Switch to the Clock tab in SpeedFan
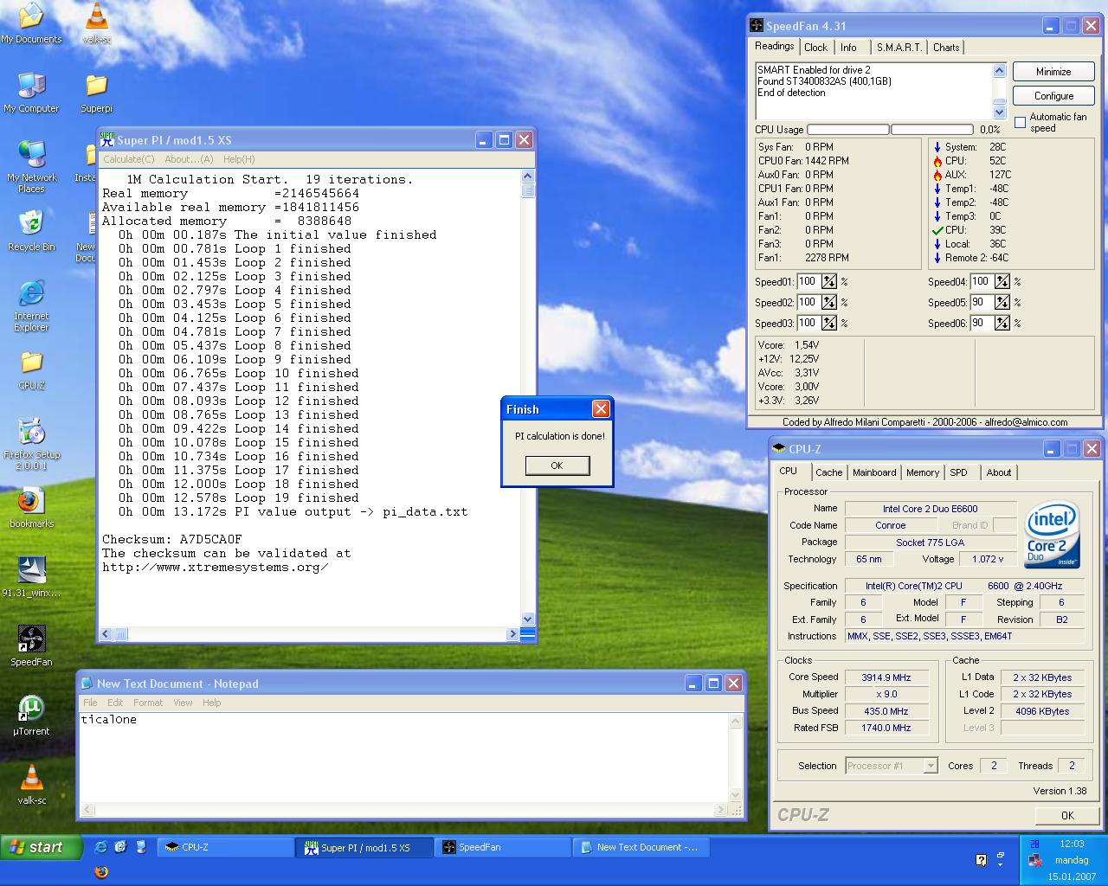The height and width of the screenshot is (886, 1108). pos(815,48)
